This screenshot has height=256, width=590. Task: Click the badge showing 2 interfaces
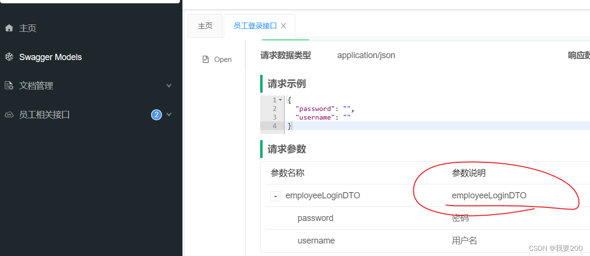pos(156,115)
